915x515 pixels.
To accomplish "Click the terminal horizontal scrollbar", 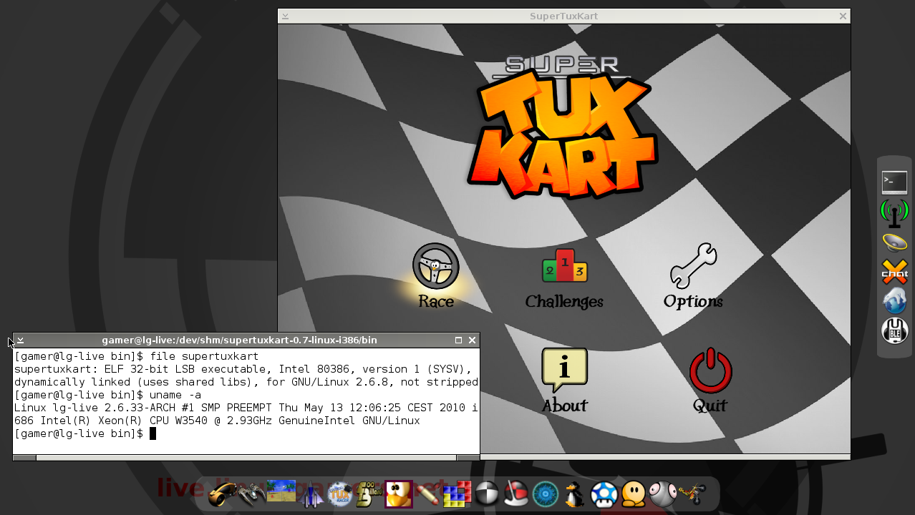I will click(246, 458).
